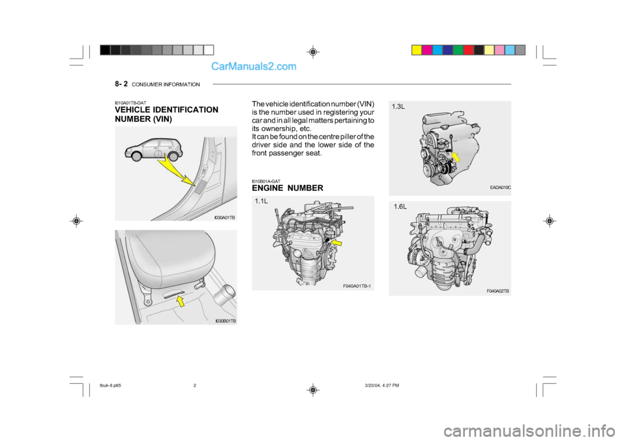Click the ENGINE NUMBER heading
626x442 pixels.
(x=287, y=188)
